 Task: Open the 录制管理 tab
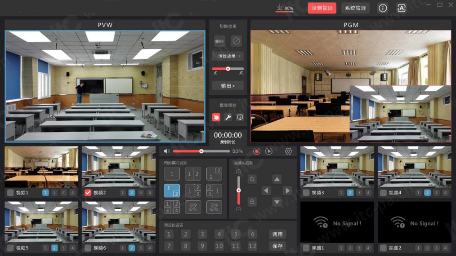tap(322, 8)
